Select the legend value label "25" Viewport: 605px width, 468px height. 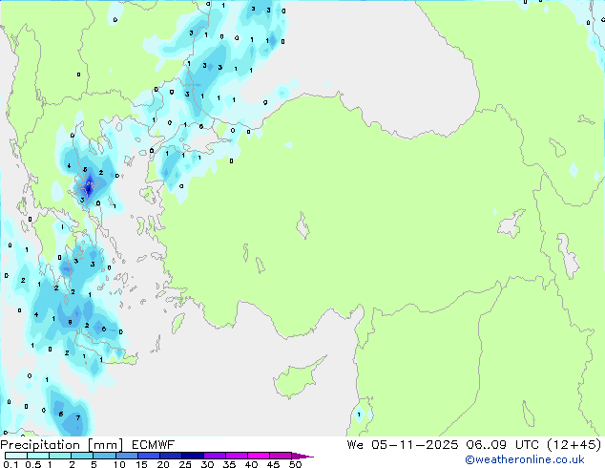[x=185, y=464]
